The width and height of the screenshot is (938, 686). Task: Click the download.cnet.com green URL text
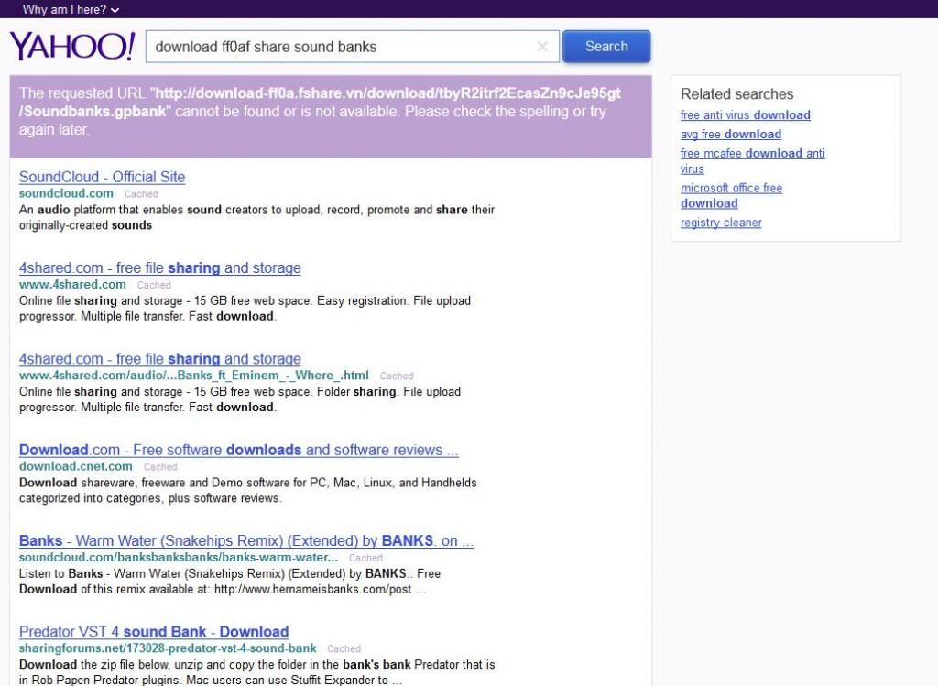(75, 466)
